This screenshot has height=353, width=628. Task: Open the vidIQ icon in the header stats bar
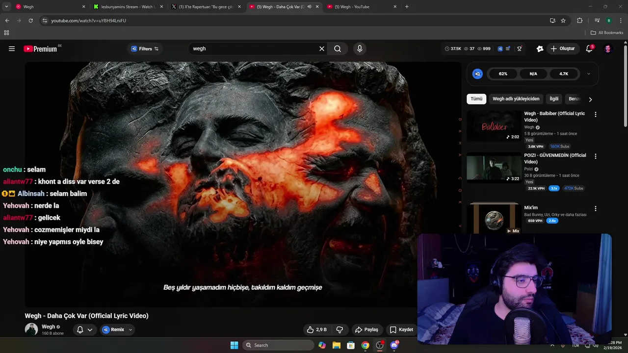[x=500, y=49]
